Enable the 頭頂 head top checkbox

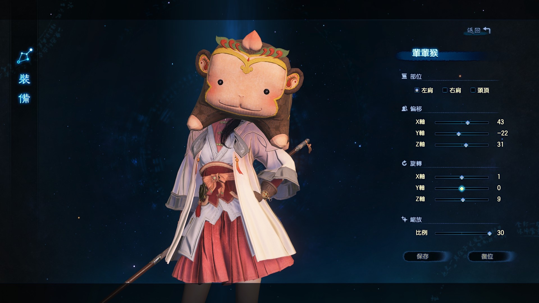click(473, 90)
